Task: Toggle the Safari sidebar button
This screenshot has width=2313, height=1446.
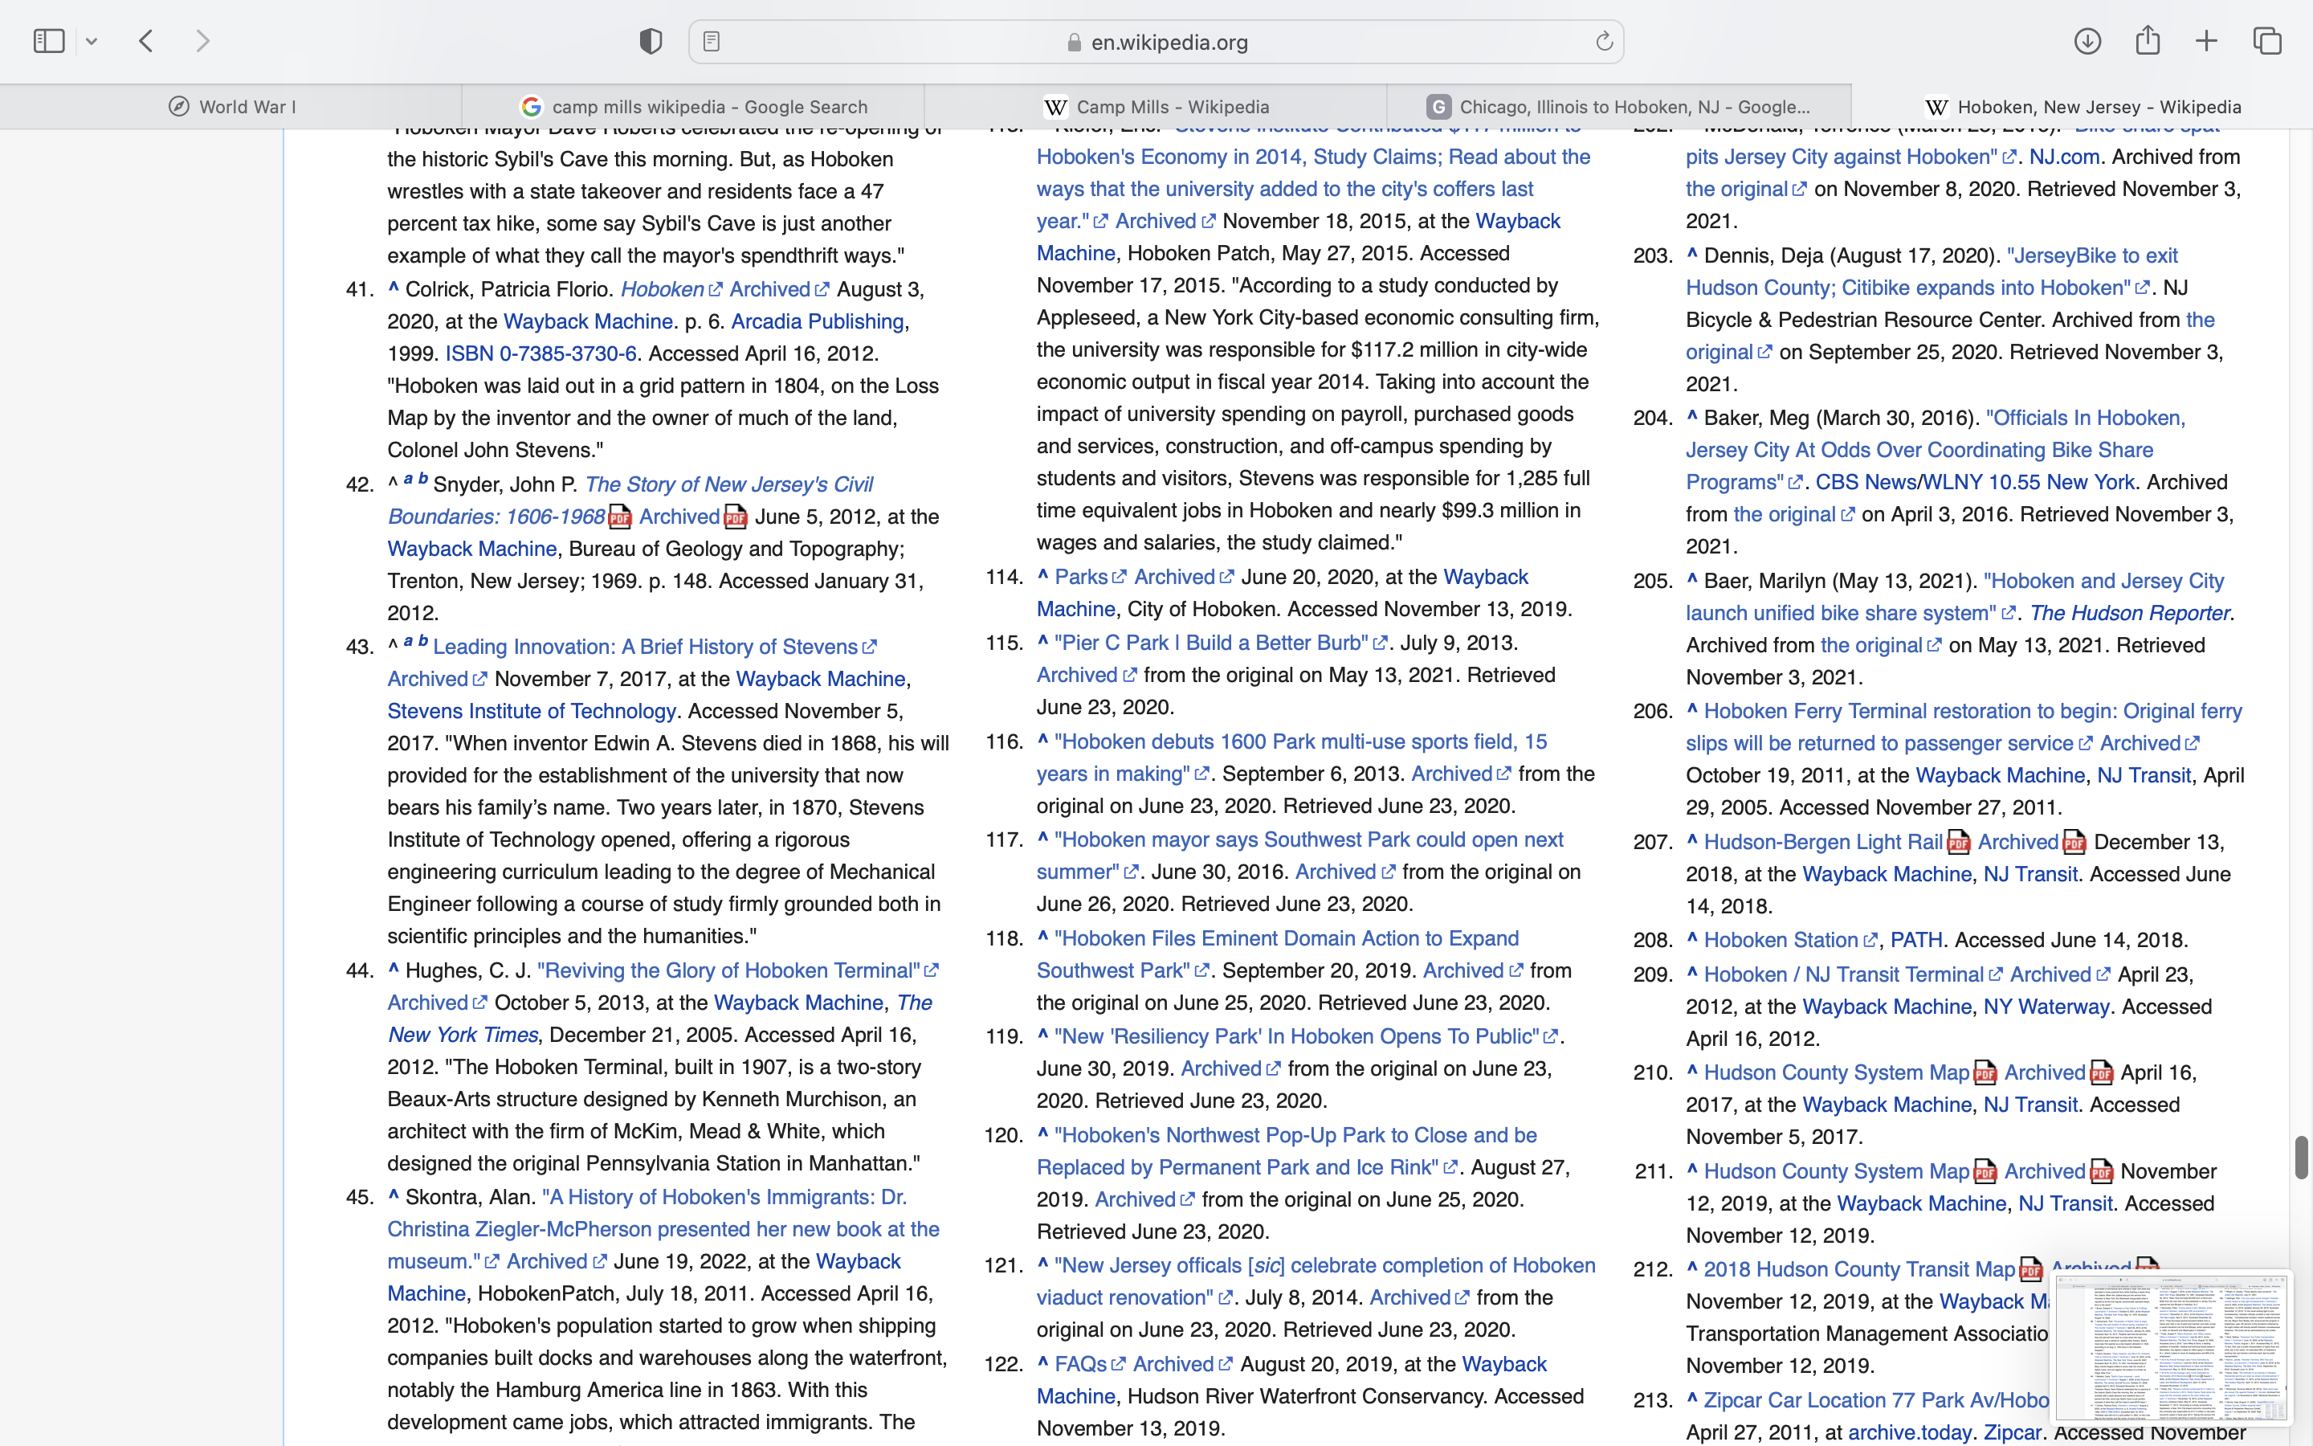Action: tap(49, 41)
